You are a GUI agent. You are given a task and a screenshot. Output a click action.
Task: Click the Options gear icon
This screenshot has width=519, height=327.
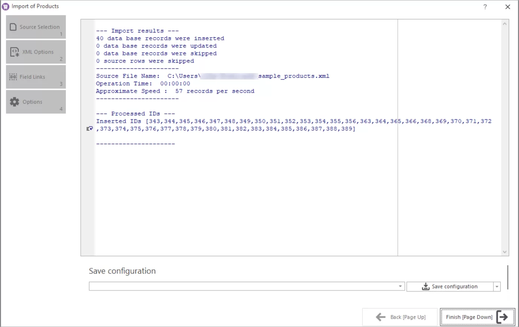14,101
